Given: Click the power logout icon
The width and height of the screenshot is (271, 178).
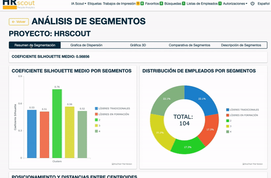Looking at the screenshot, I should pyautogui.click(x=252, y=4).
